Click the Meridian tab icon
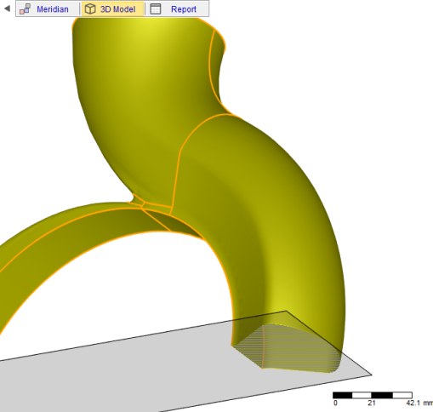Screen dimensions: 433x412 [x=25, y=9]
